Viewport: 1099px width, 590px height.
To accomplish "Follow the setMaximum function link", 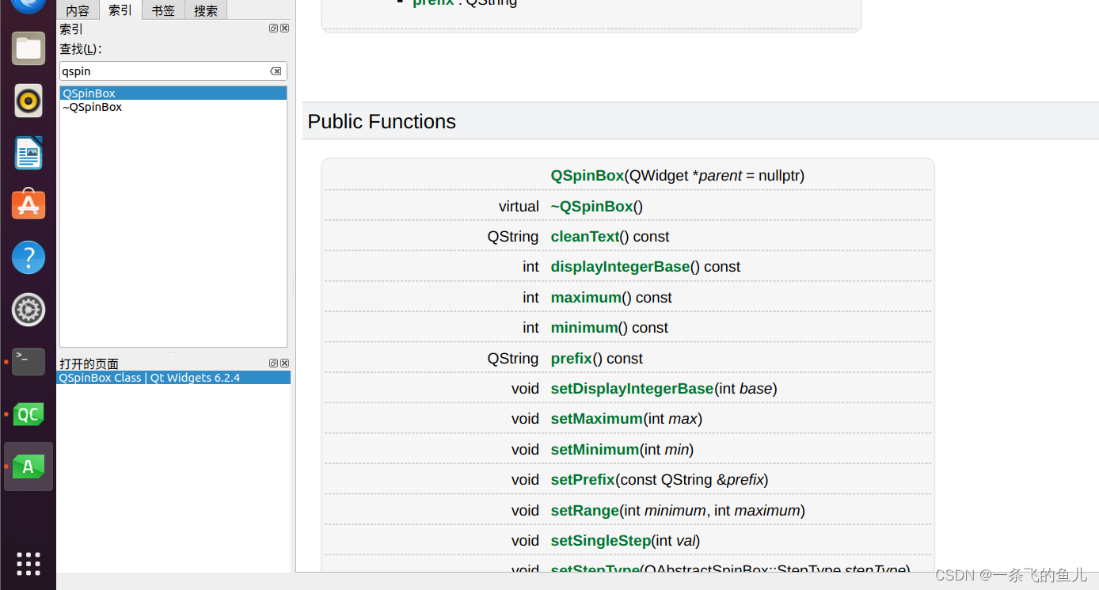I will coord(597,419).
